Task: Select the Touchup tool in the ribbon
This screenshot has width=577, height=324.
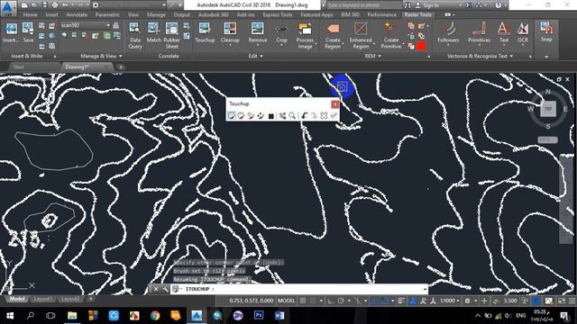Action: coord(205,32)
